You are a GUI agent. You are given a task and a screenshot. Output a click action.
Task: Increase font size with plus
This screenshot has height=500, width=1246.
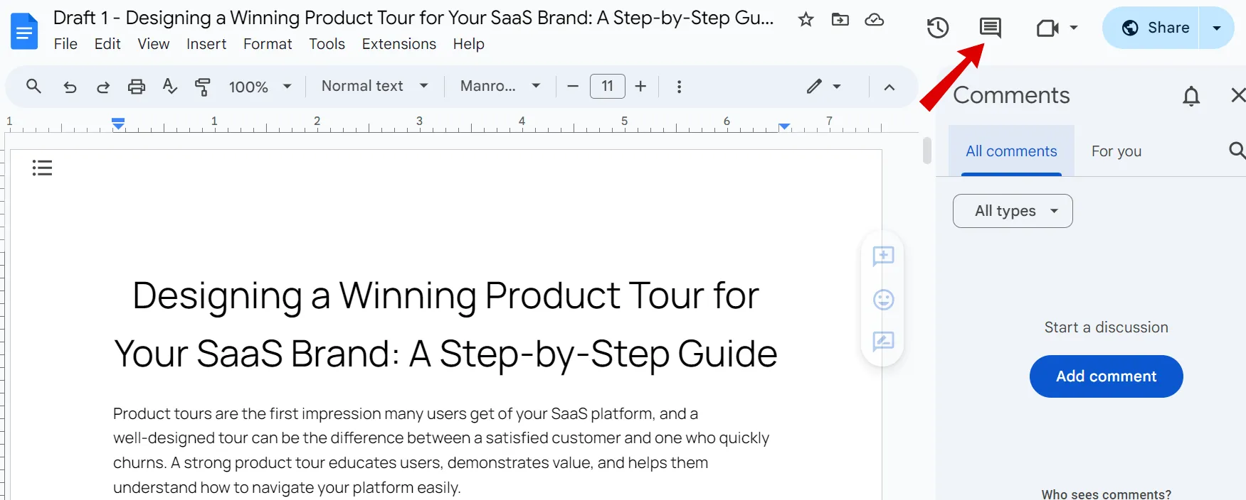640,87
